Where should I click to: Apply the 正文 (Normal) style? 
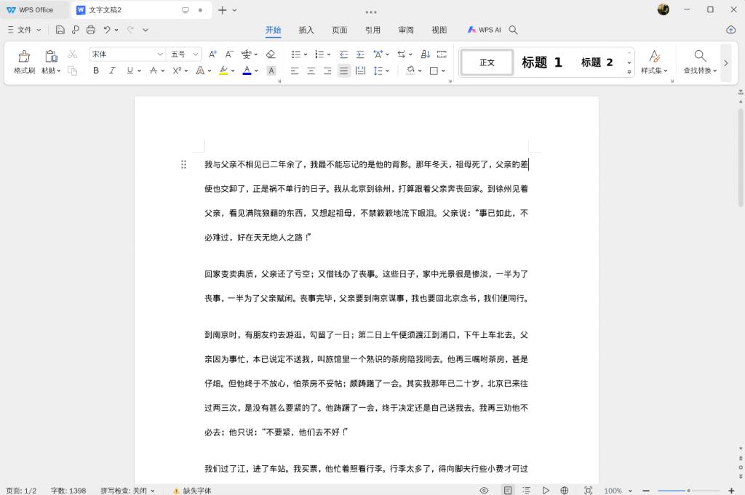[487, 63]
